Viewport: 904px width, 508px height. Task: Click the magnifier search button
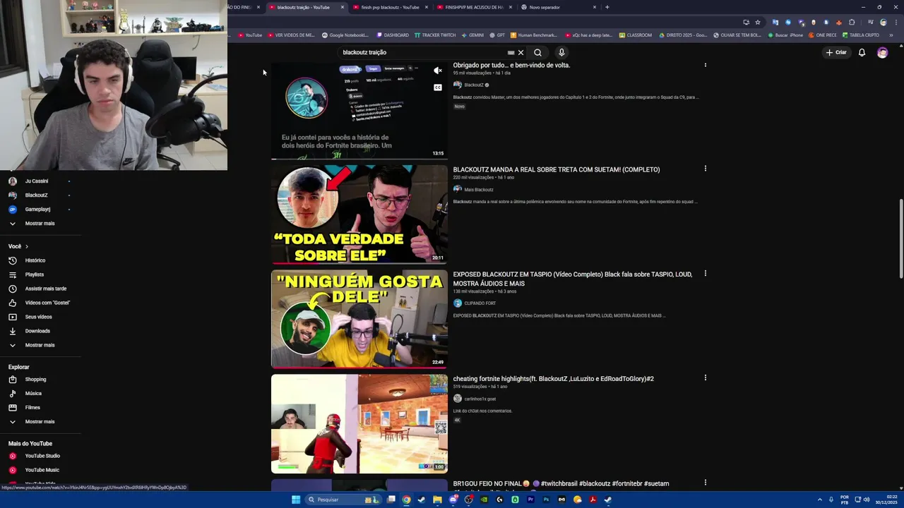click(537, 52)
